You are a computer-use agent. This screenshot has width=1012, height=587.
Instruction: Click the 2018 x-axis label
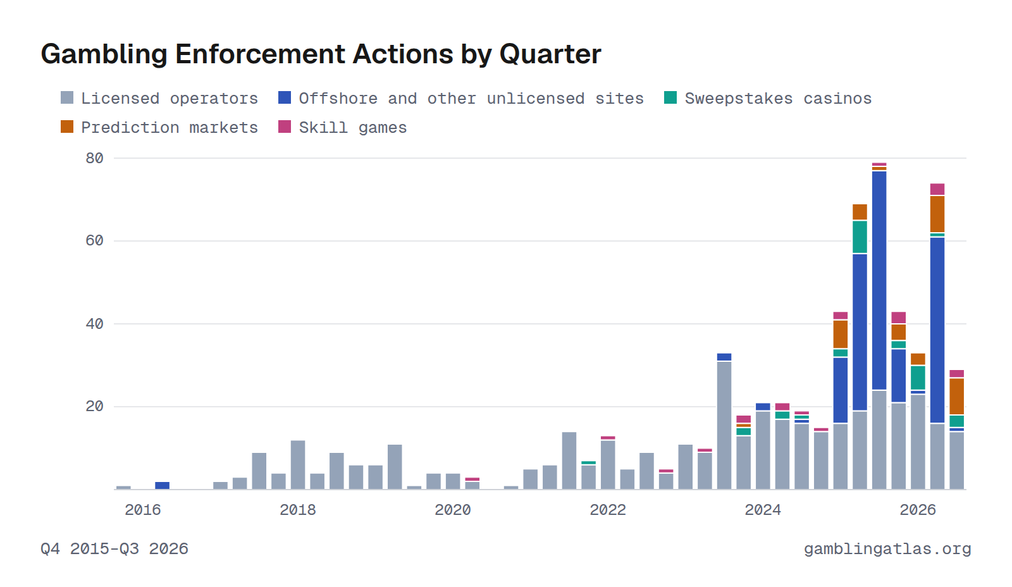tap(298, 510)
